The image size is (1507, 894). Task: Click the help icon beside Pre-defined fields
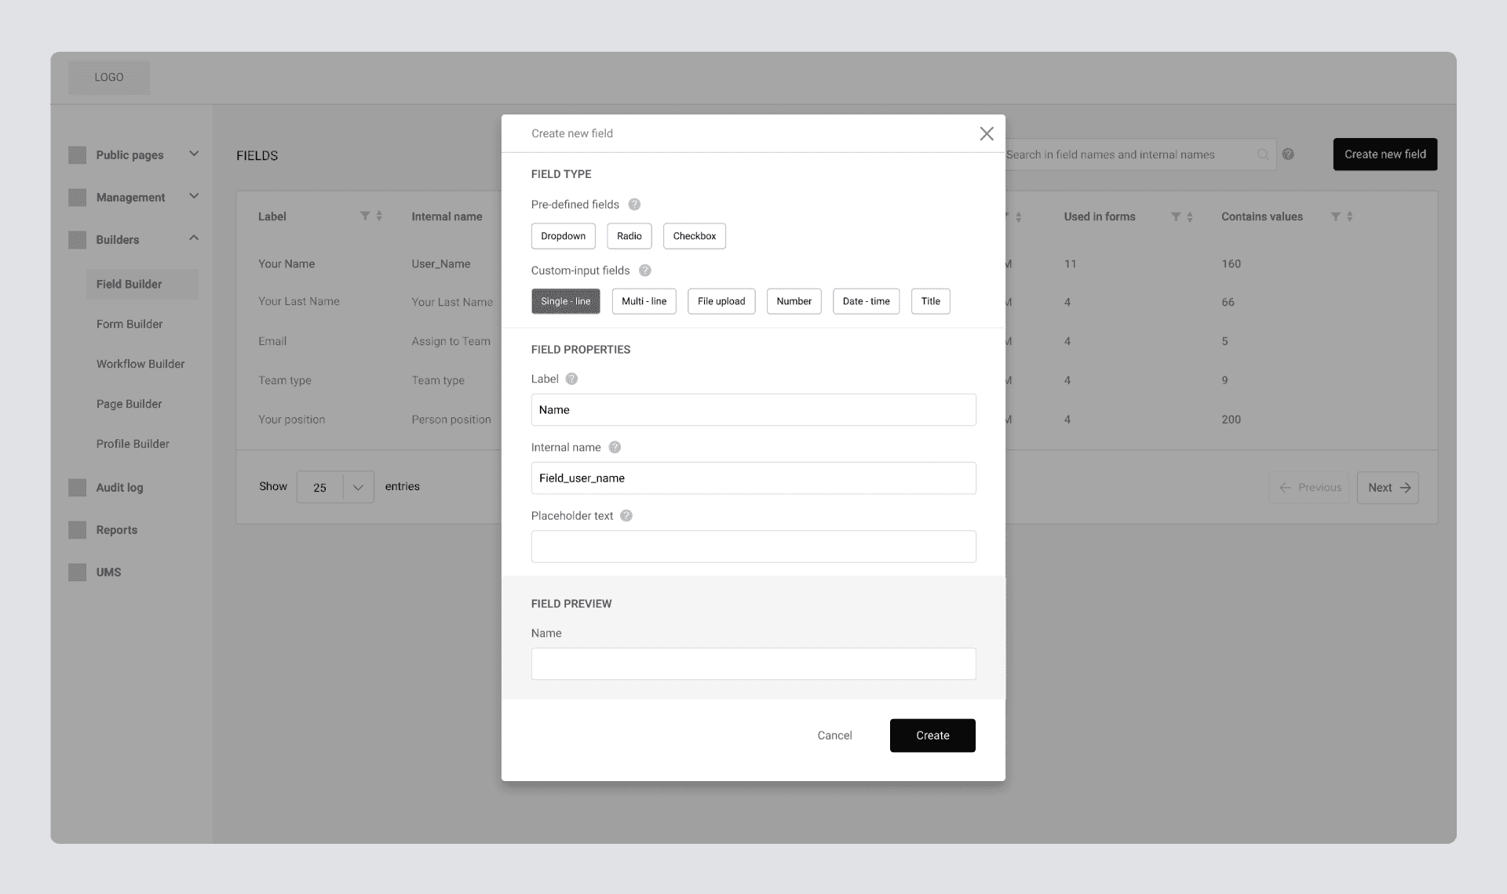634,204
